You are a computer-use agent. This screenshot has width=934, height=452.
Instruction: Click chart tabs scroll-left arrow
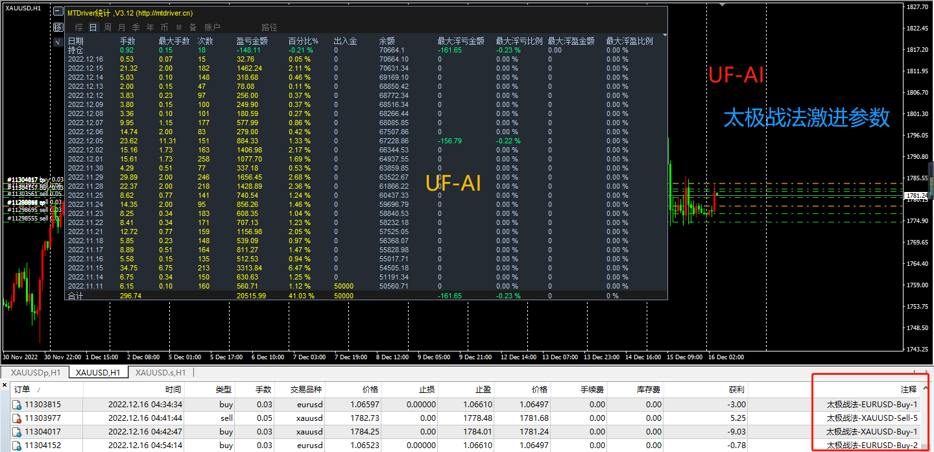tap(915, 372)
